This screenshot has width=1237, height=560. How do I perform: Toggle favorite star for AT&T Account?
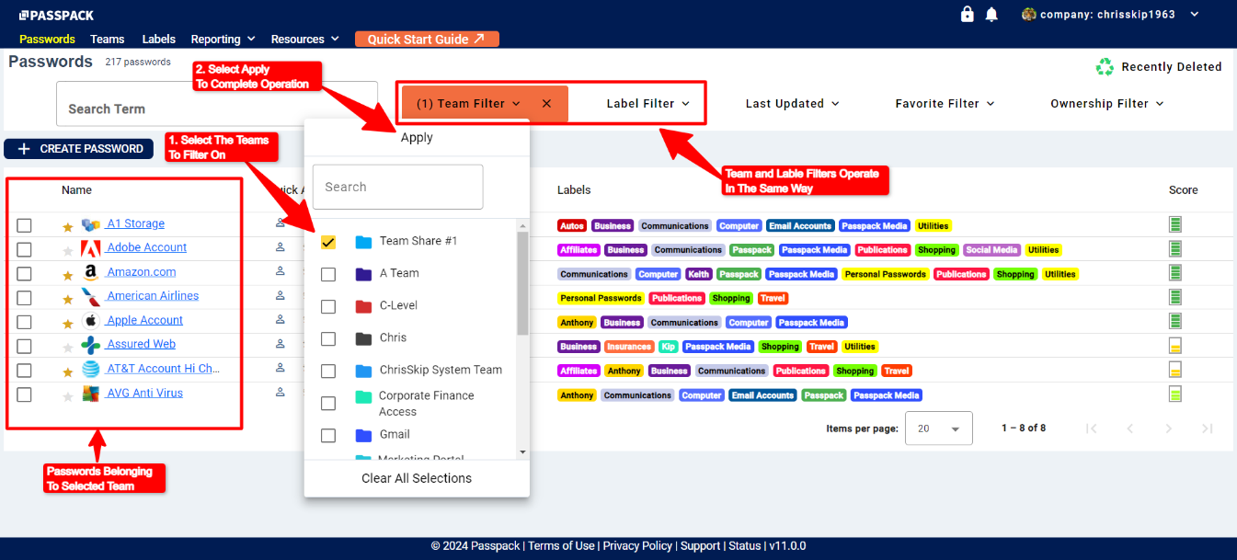[x=67, y=371]
